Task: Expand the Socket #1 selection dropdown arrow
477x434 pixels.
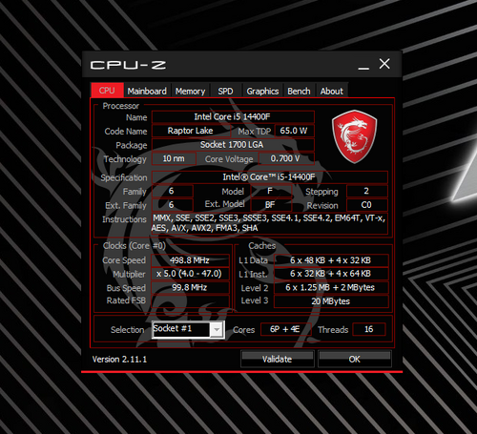Action: click(217, 330)
